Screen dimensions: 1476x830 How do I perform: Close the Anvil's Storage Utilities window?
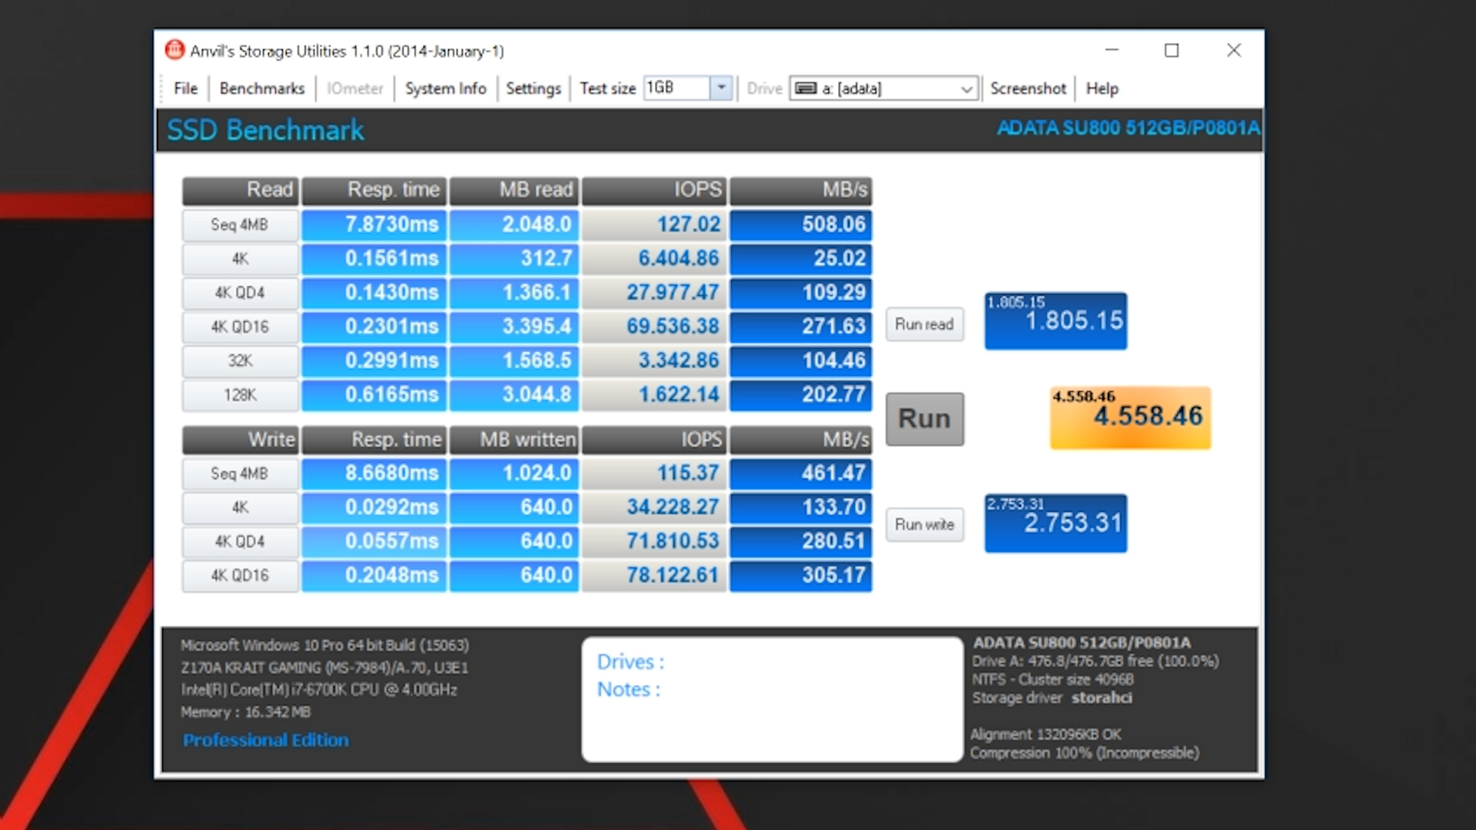click(x=1234, y=50)
